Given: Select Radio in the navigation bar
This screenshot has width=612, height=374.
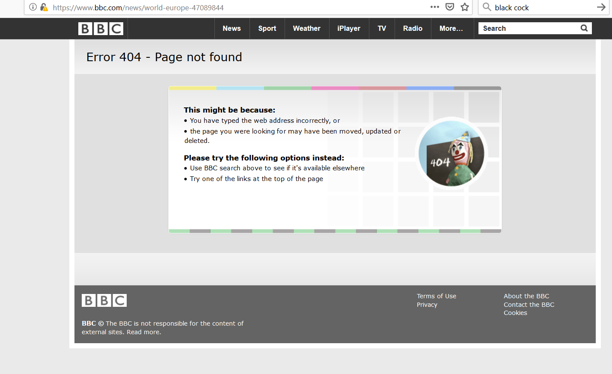Looking at the screenshot, I should (413, 29).
